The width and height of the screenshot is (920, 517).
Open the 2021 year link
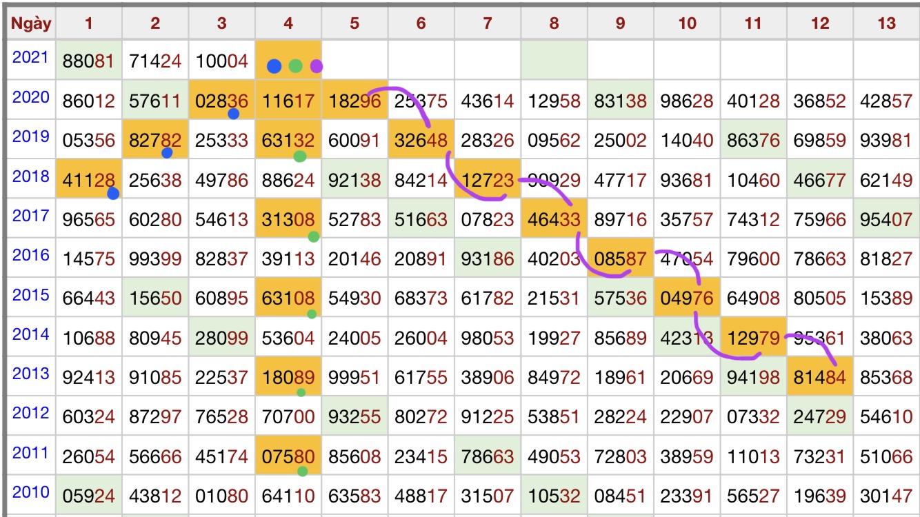31,57
